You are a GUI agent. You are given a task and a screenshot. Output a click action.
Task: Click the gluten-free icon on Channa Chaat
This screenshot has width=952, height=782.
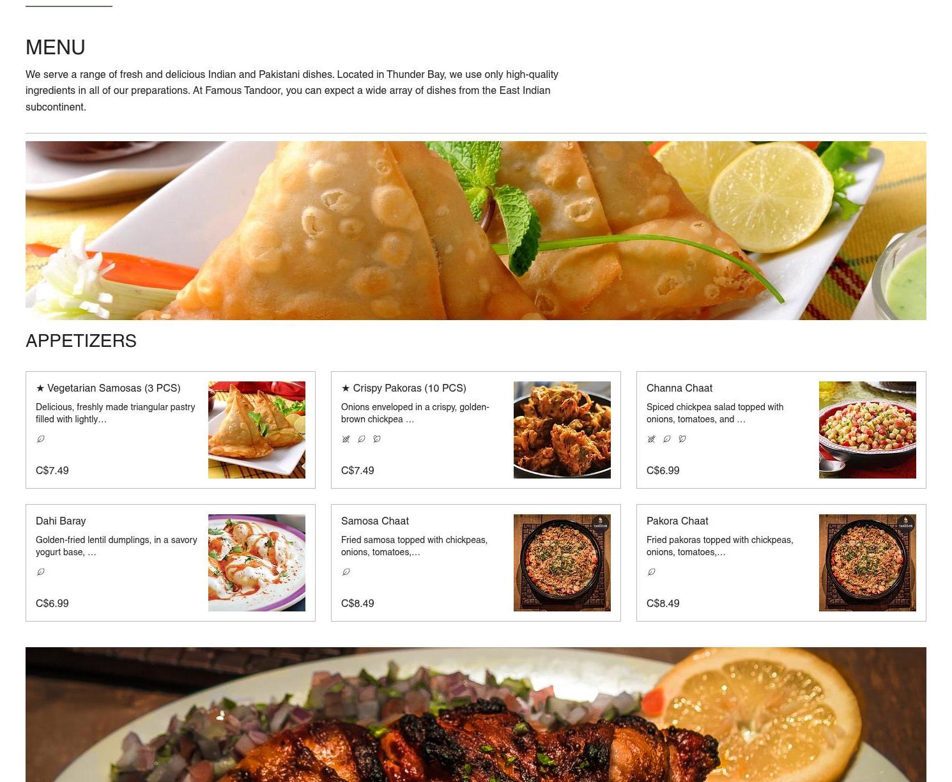coord(651,439)
